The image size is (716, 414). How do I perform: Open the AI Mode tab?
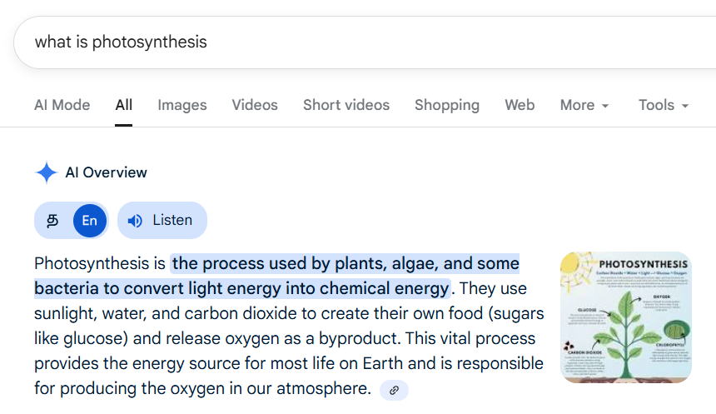pyautogui.click(x=62, y=105)
